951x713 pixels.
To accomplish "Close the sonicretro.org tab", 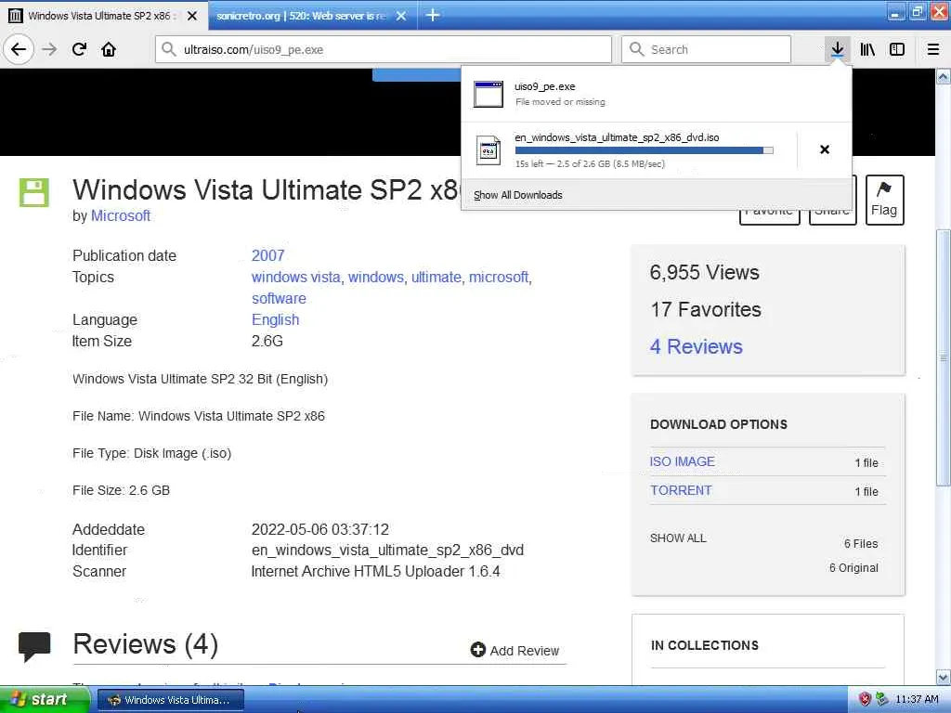I will [401, 16].
